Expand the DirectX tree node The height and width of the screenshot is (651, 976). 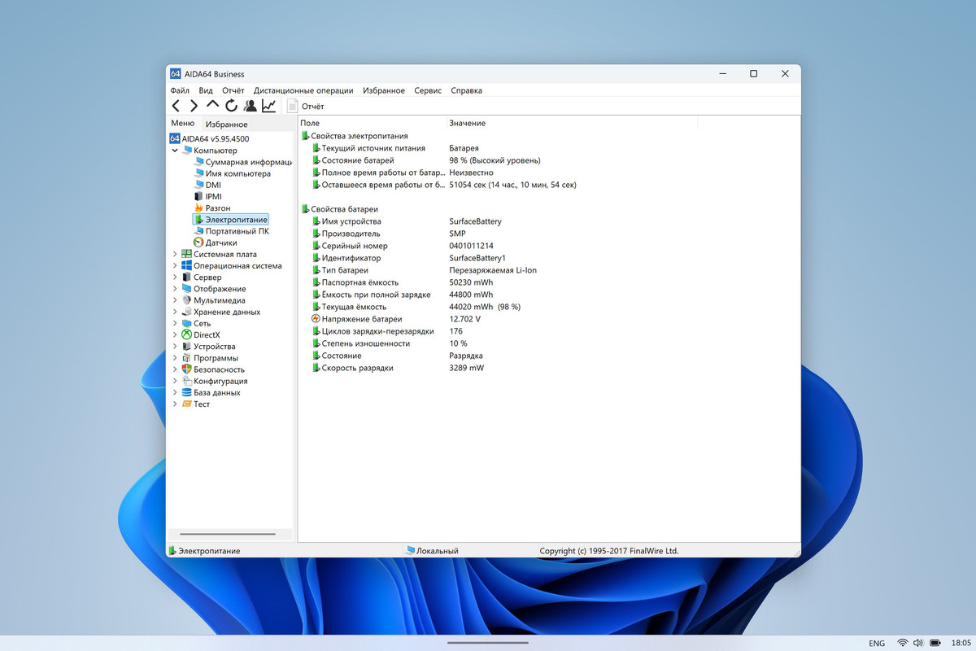point(175,334)
